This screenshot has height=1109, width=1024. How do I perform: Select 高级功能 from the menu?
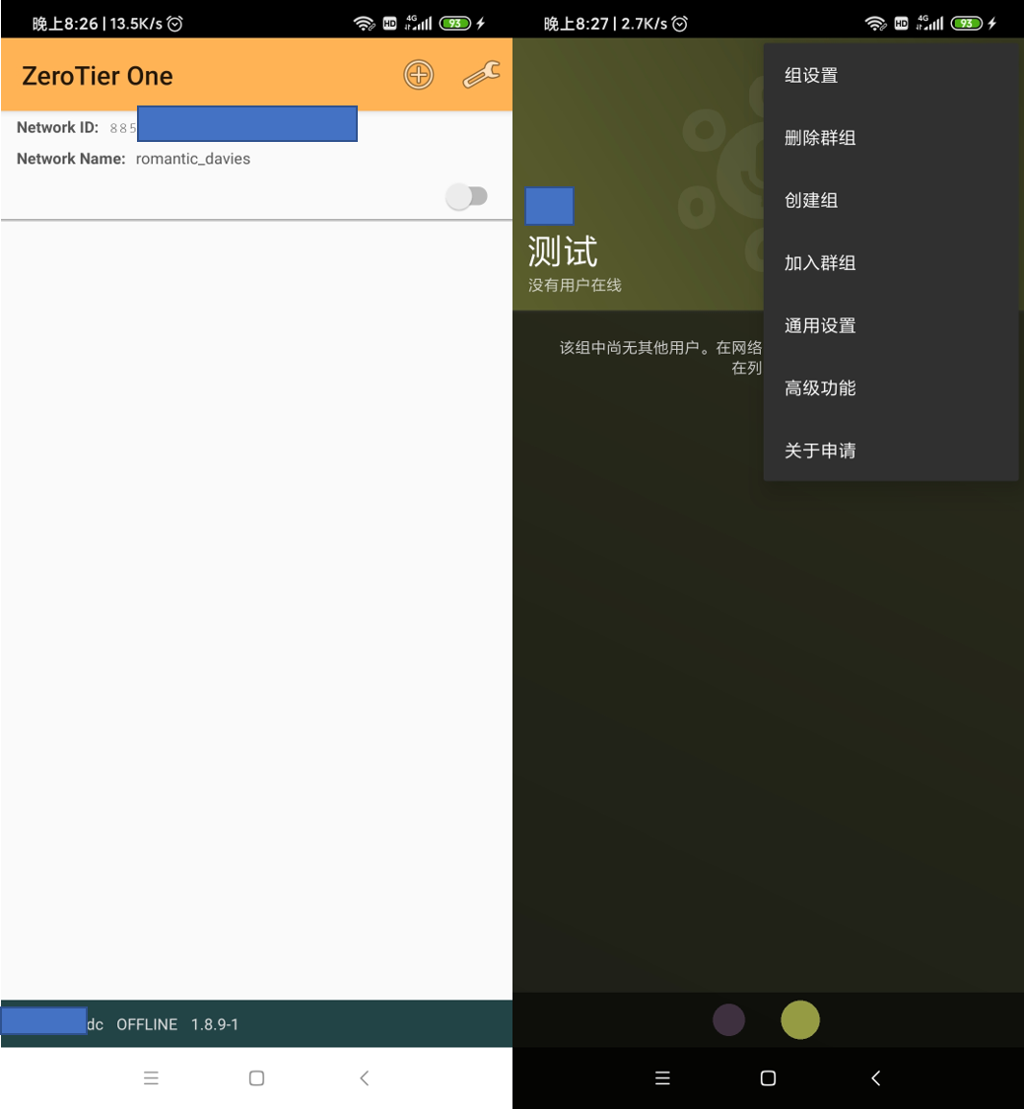[x=820, y=388]
